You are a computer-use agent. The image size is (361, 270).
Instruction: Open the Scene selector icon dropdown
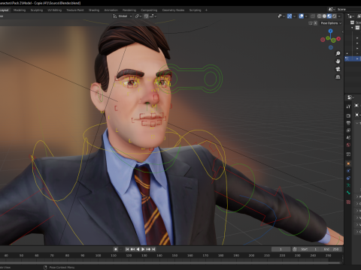332,9
